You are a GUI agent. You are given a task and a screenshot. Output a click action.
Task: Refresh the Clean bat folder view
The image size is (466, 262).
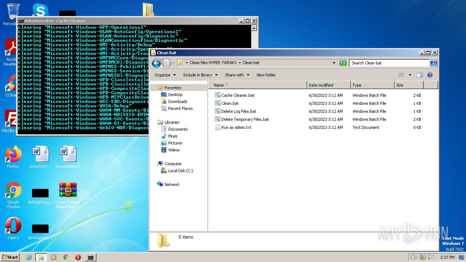click(x=343, y=63)
